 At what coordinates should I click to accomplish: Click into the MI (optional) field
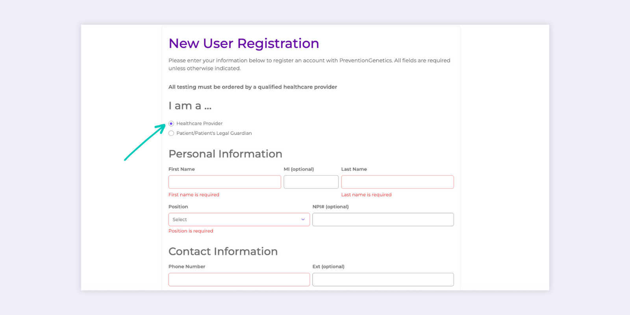click(x=311, y=182)
